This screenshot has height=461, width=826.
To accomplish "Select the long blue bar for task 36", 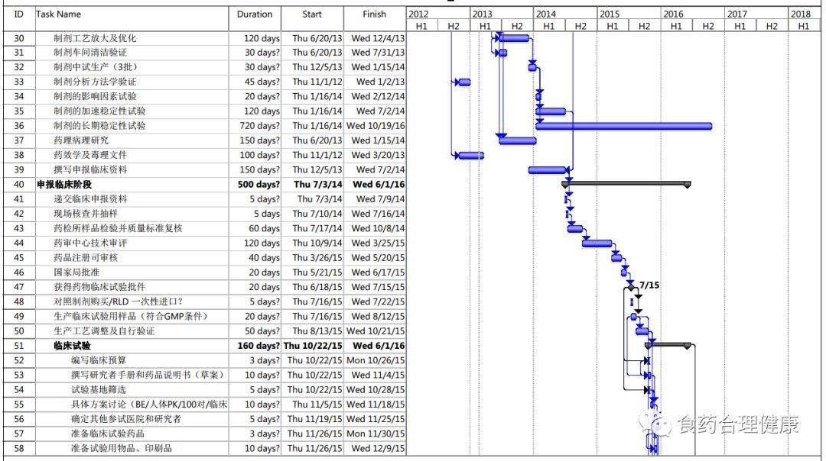I will coord(624,126).
